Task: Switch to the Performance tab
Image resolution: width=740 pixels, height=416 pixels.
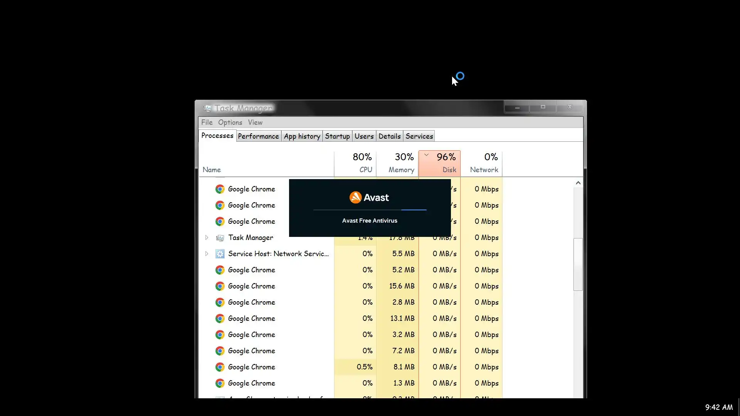Action: point(258,136)
